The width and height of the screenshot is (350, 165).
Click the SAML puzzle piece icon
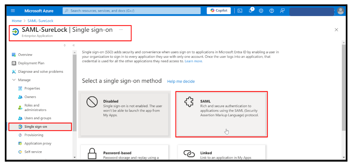[188, 102]
